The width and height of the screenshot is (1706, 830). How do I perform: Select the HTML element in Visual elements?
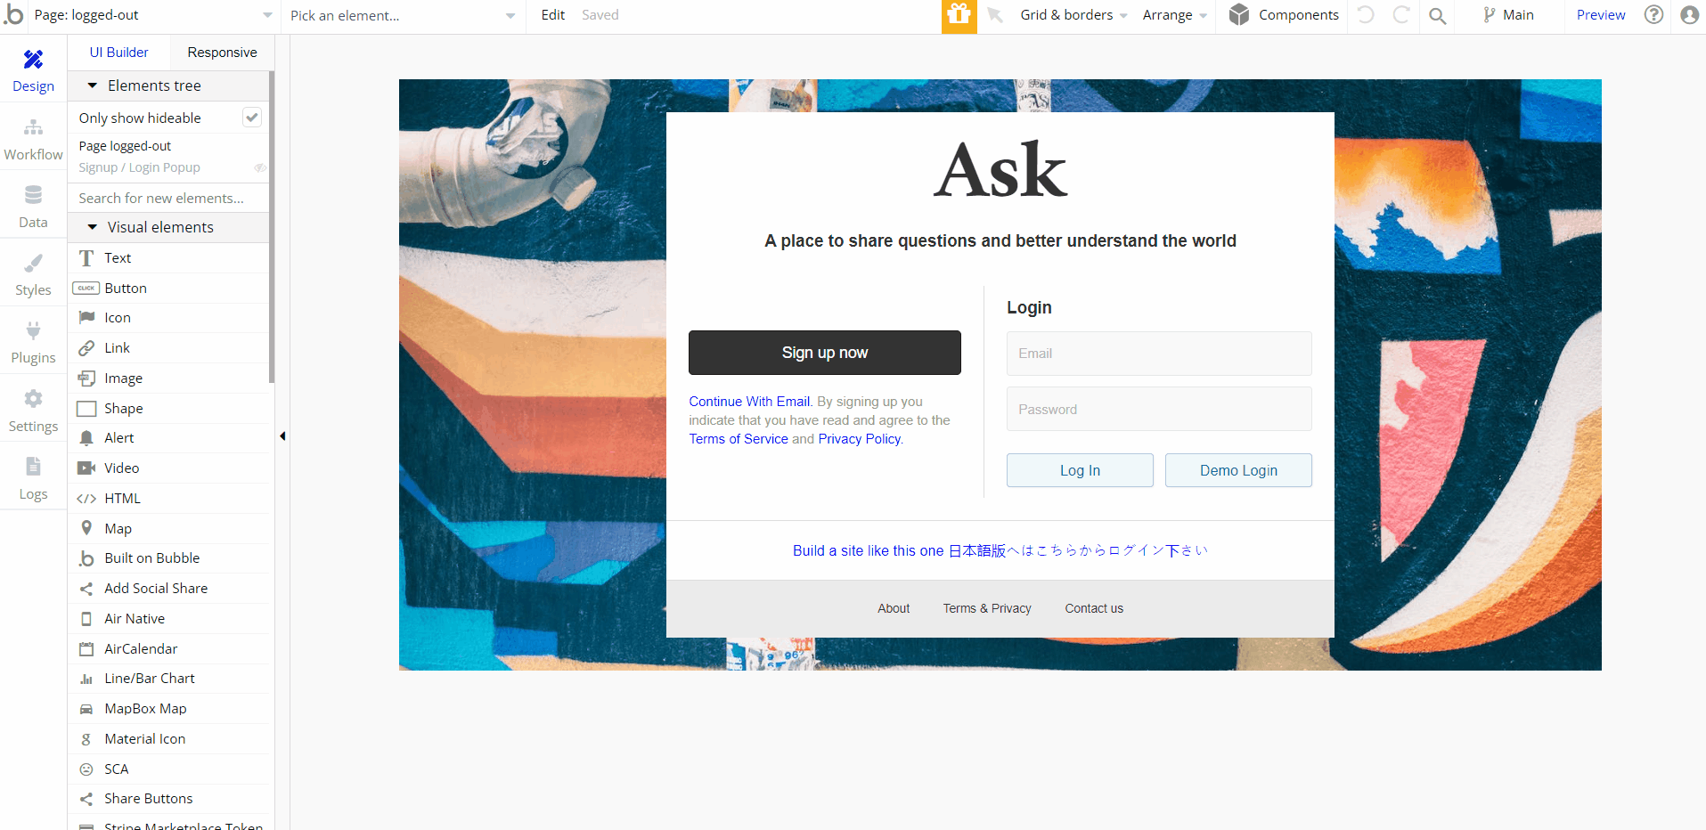169,499
